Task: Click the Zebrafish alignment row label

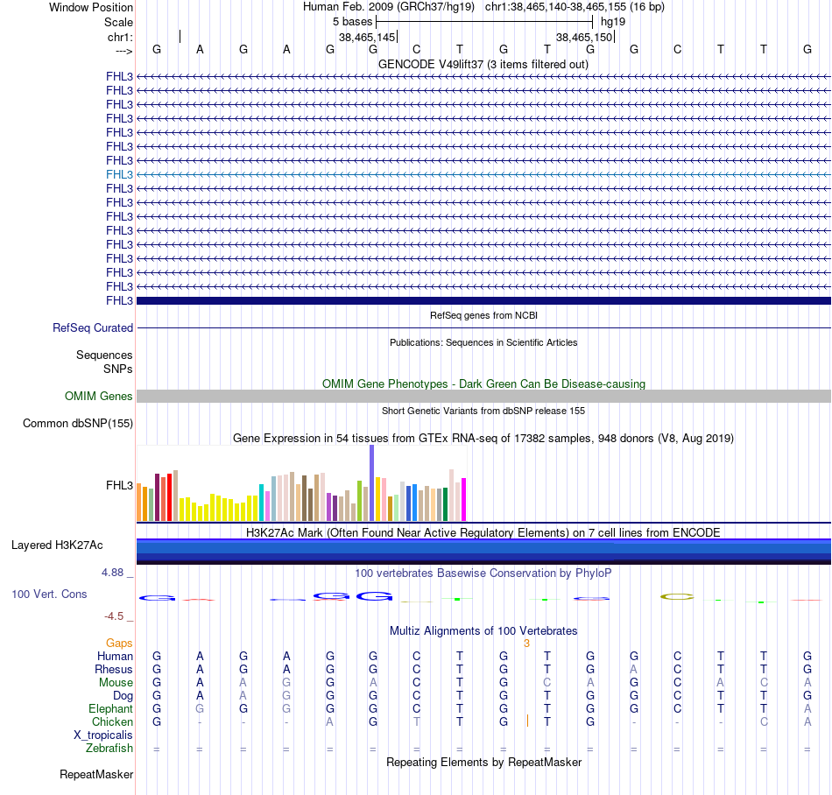Action: pyautogui.click(x=109, y=748)
